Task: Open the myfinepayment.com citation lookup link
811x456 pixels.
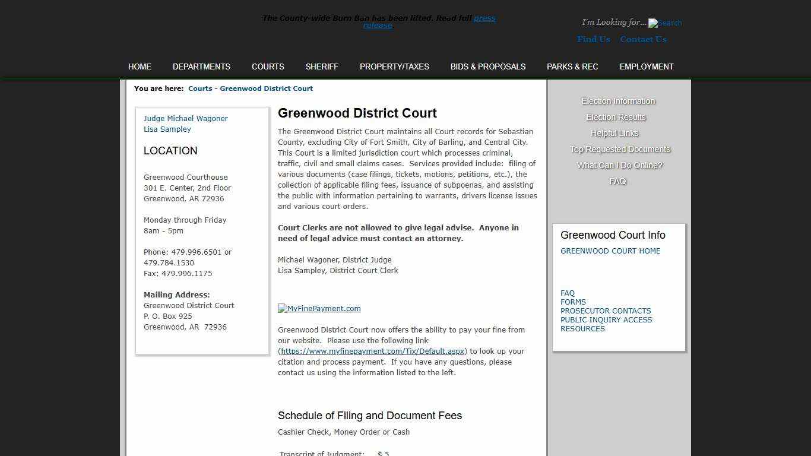Action: pos(373,351)
